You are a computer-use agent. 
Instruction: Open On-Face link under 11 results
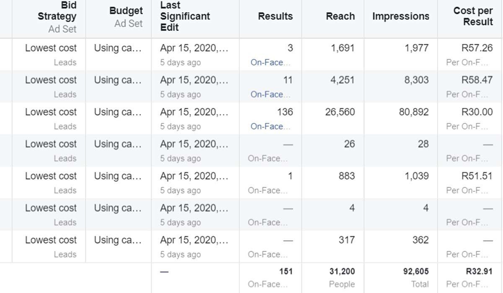pyautogui.click(x=270, y=95)
